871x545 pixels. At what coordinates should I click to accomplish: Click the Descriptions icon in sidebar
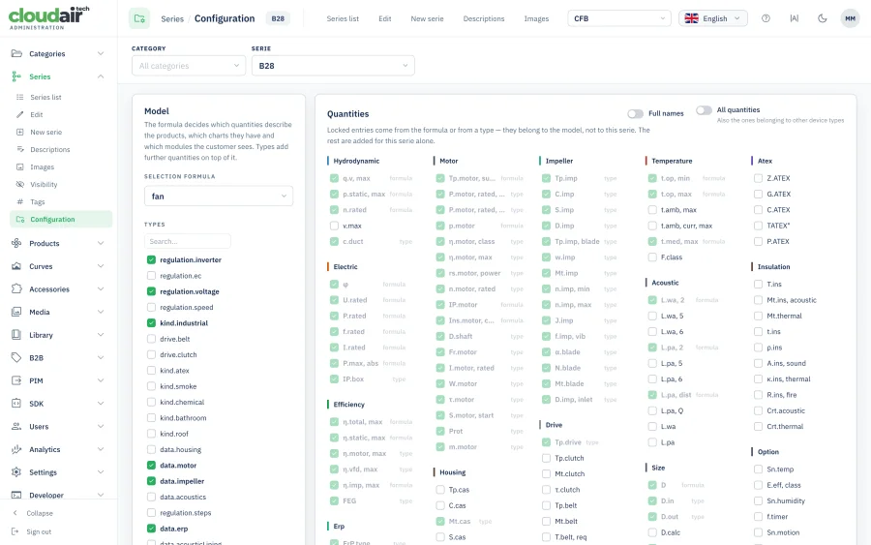click(20, 149)
